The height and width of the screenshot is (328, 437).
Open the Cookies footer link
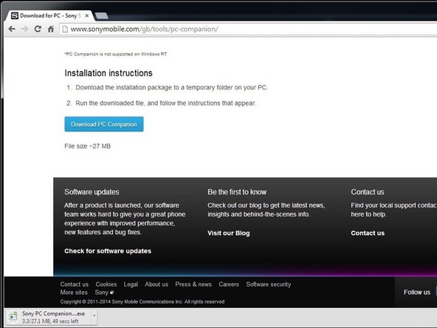click(106, 284)
